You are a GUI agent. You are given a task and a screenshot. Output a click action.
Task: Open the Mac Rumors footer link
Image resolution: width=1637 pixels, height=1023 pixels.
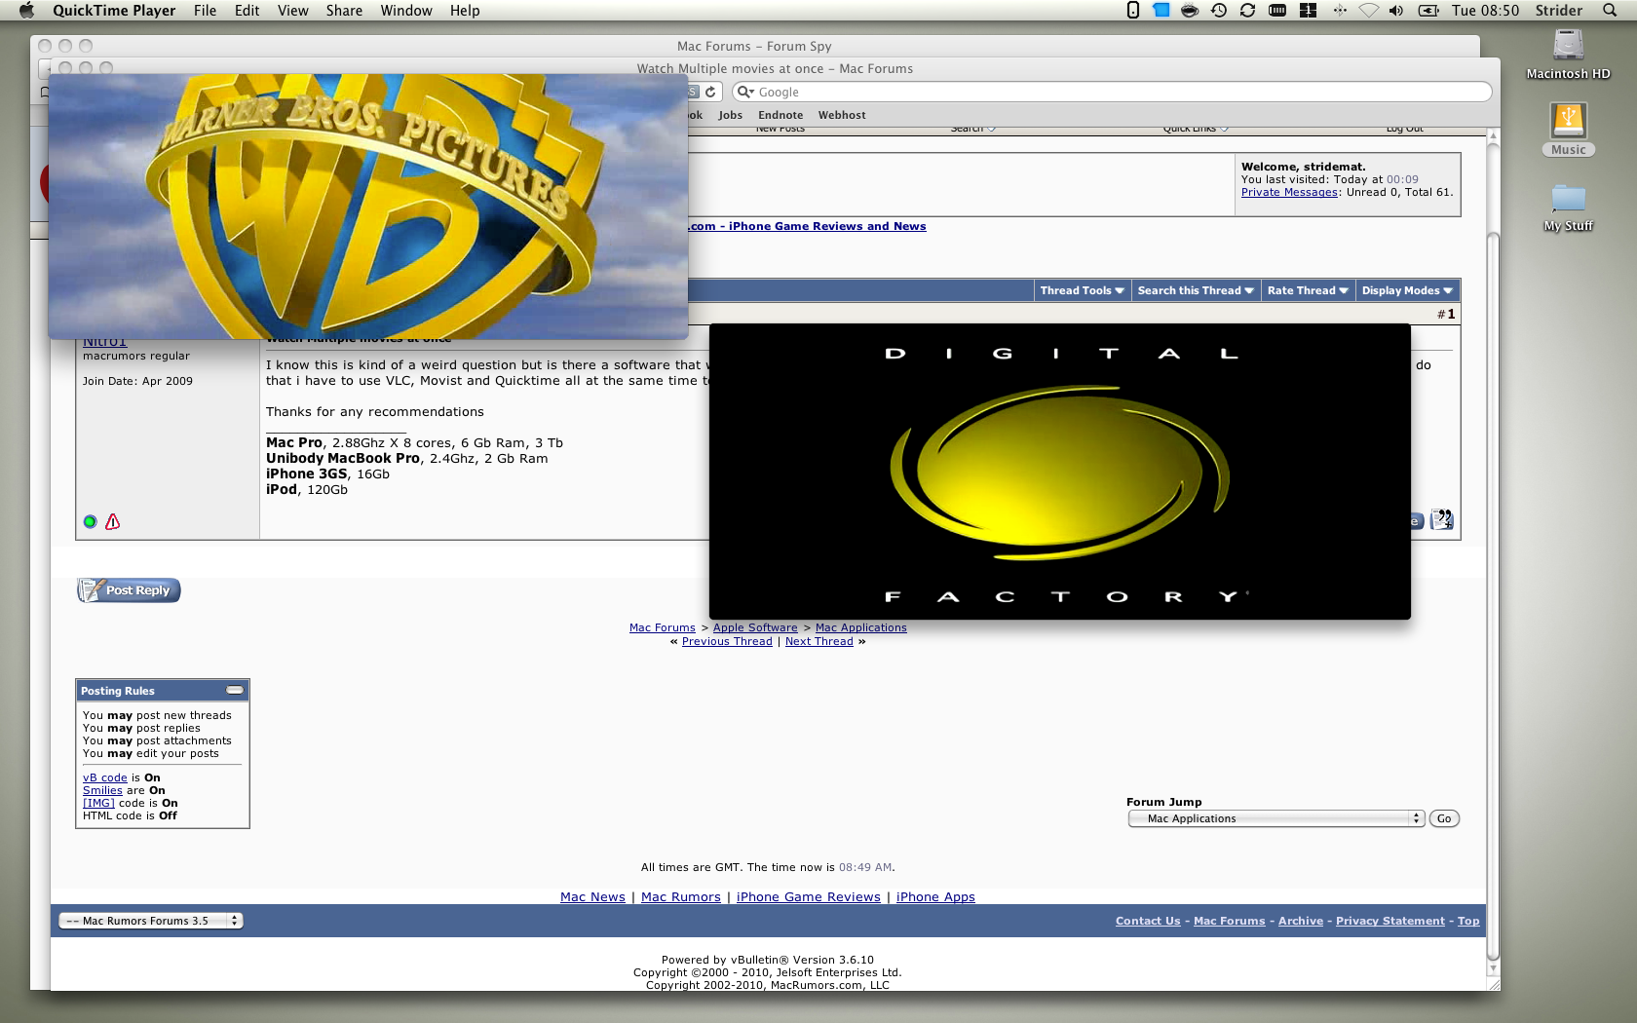click(681, 897)
